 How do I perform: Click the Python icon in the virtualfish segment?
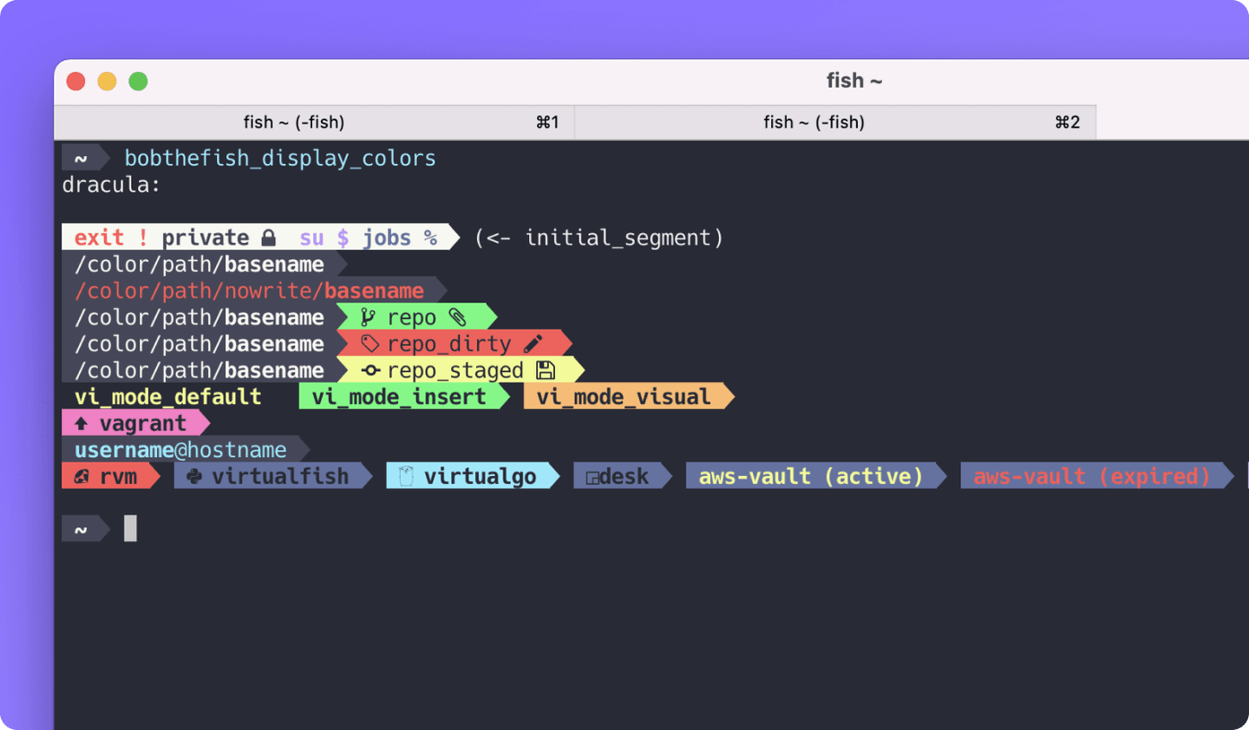click(x=193, y=475)
